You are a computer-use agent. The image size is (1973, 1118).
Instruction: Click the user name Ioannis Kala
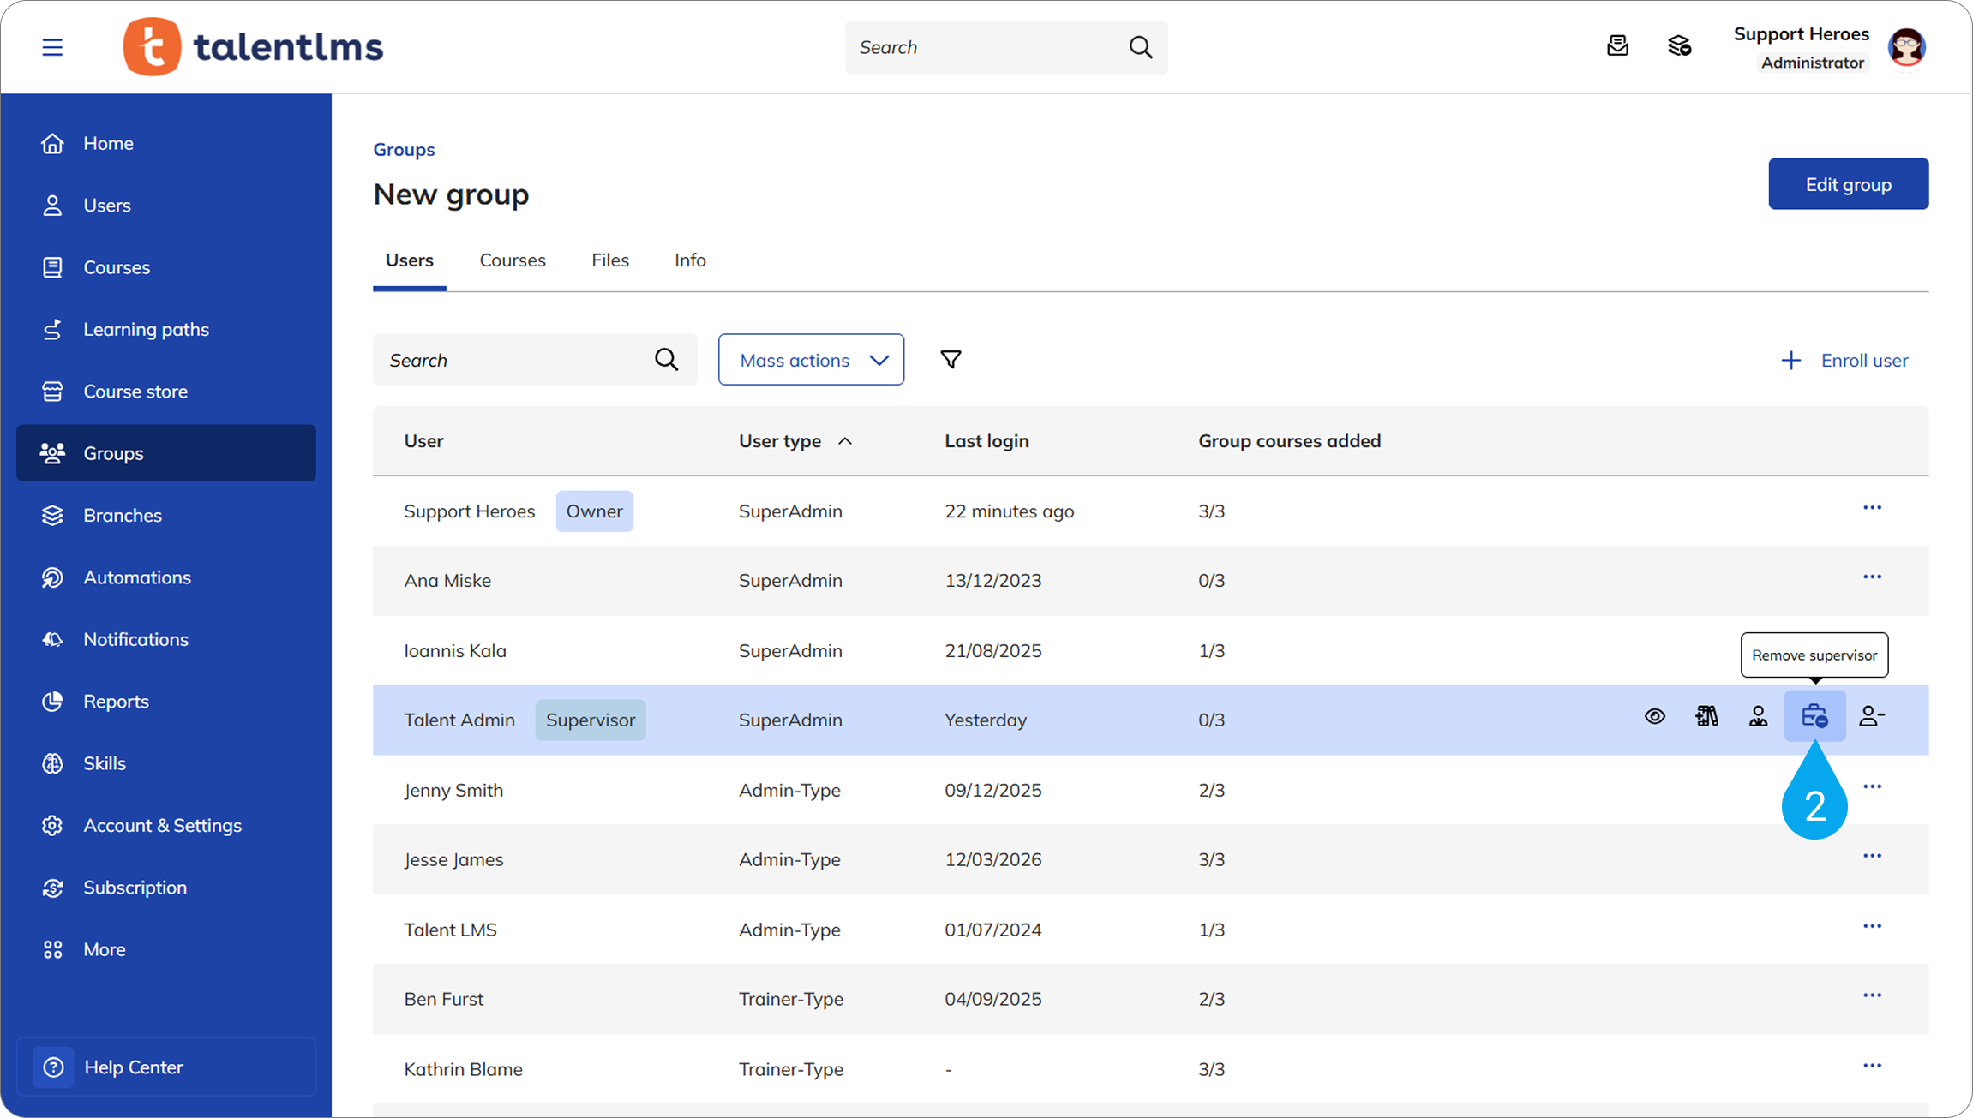[455, 651]
